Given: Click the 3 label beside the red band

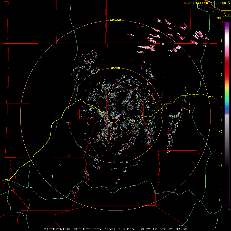Looking at the screenshot, I should click(x=222, y=74).
